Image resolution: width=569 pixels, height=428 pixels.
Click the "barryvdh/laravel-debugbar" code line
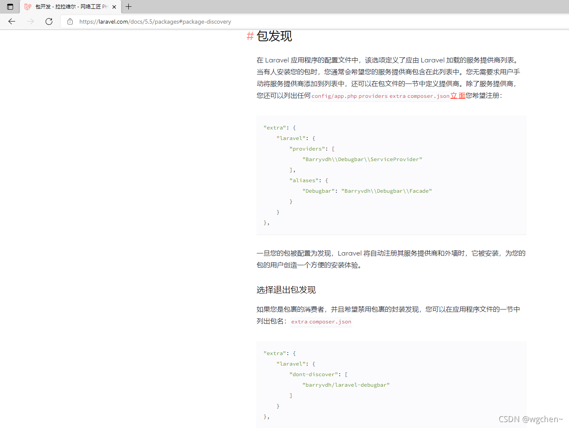(346, 385)
